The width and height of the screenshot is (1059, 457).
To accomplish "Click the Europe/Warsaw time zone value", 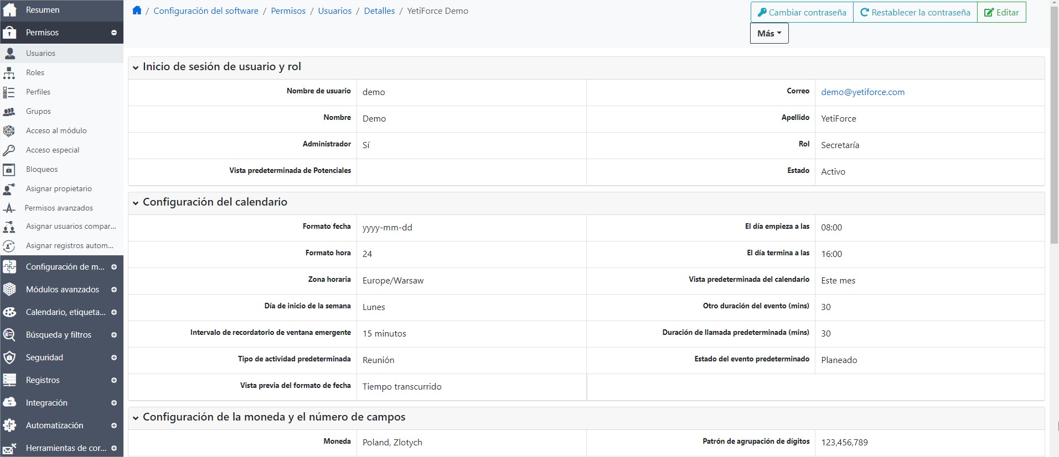I will pyautogui.click(x=393, y=280).
